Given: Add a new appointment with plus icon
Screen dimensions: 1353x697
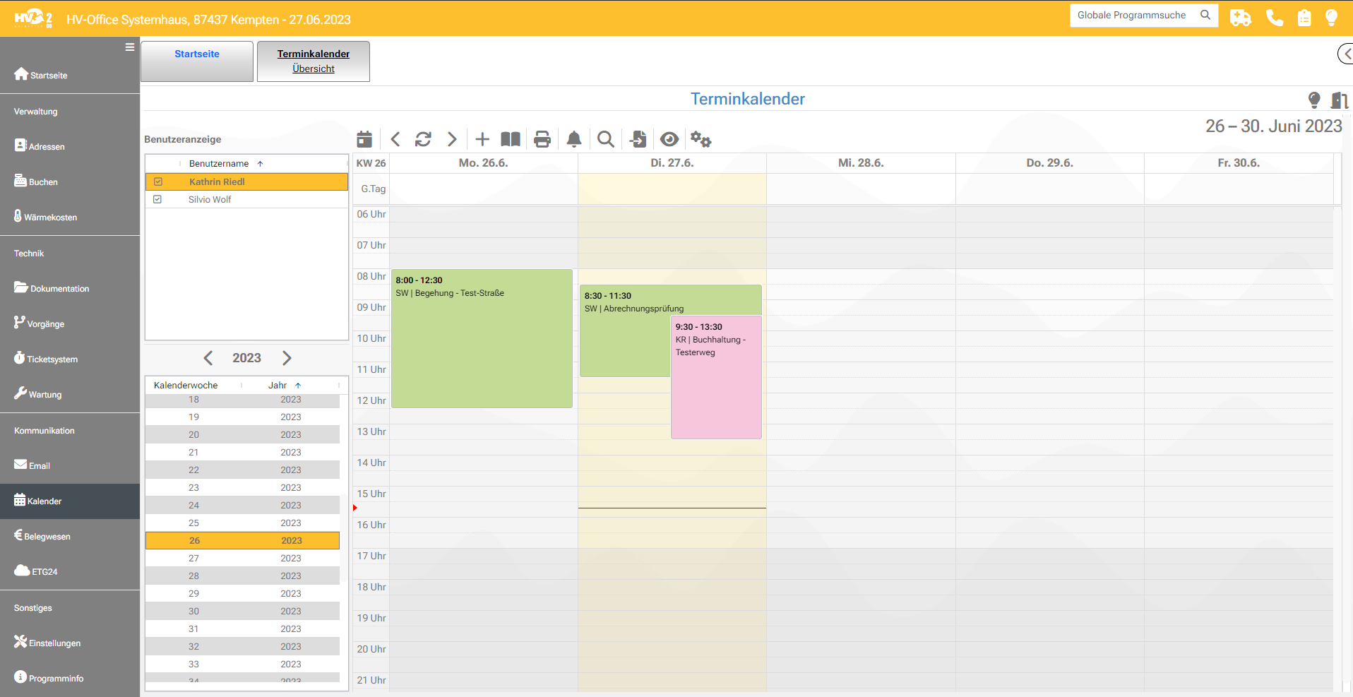Looking at the screenshot, I should pos(482,139).
